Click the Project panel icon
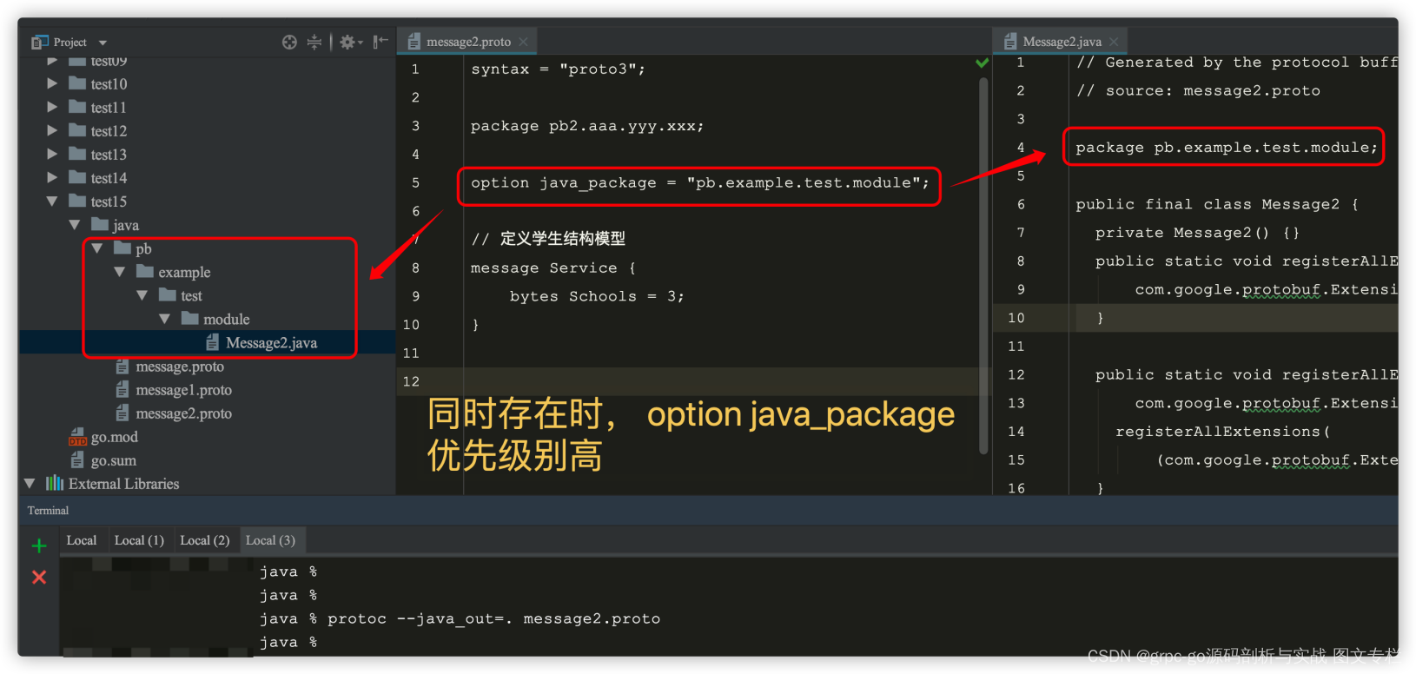This screenshot has width=1416, height=674. [x=40, y=42]
